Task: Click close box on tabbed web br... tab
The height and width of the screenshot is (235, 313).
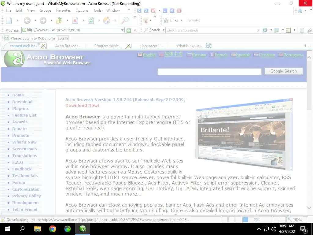Action: coord(39,44)
